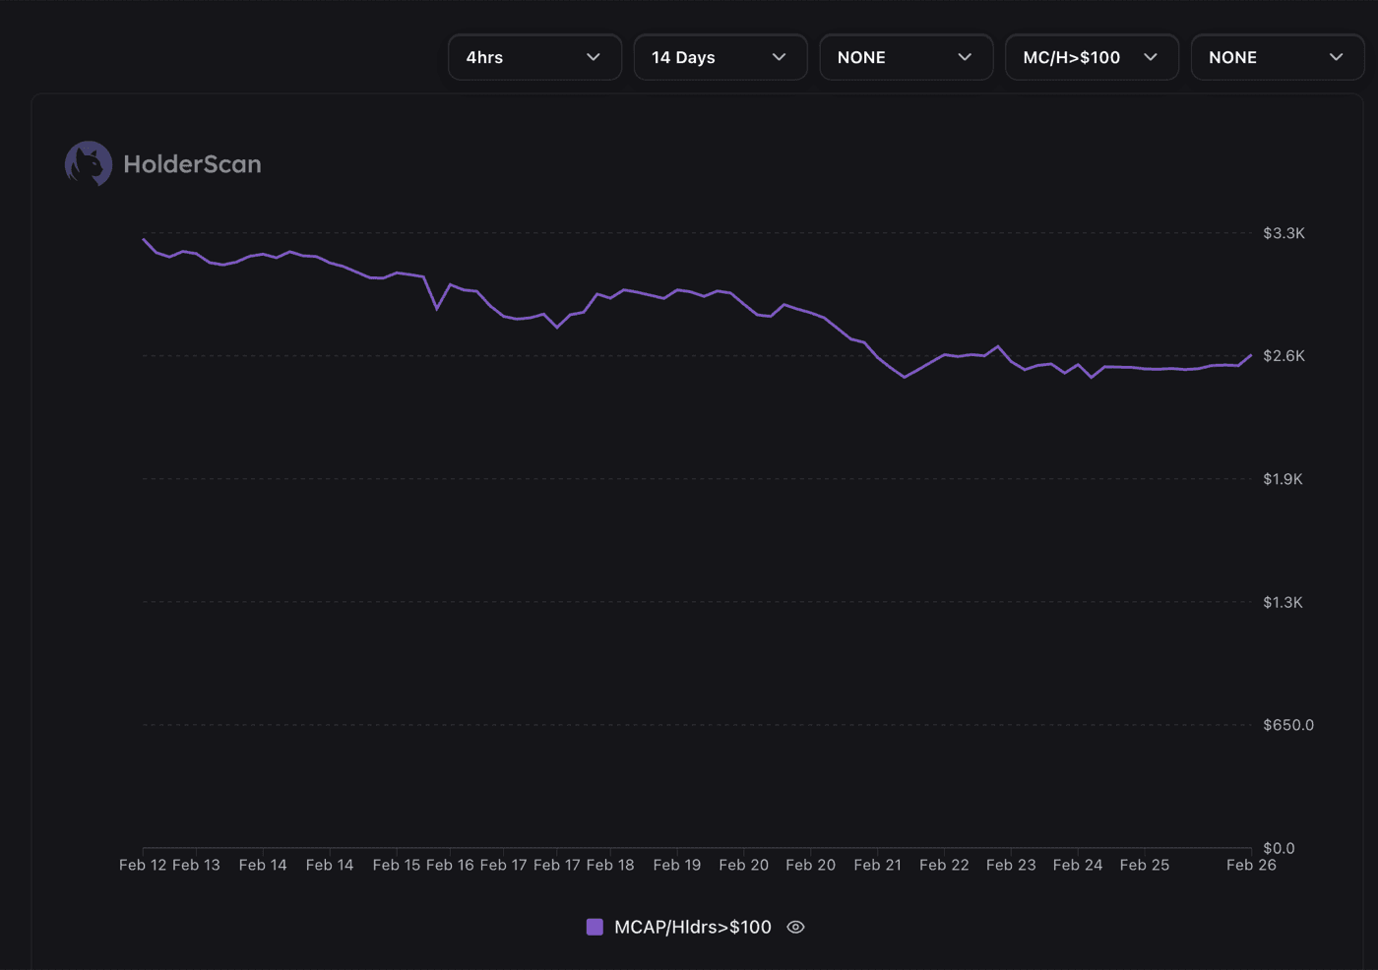Toggle the series by clicking MCAP/Hldrs>$100 legend label
Viewport: 1378px width, 970px height.
pos(693,927)
